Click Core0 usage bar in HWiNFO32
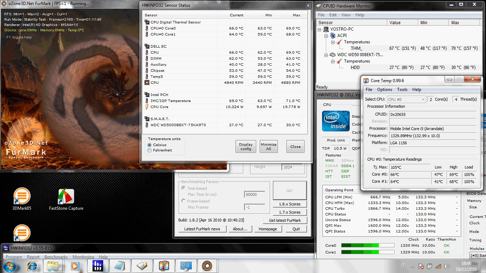This screenshot has width=486, height=273. 368,245
